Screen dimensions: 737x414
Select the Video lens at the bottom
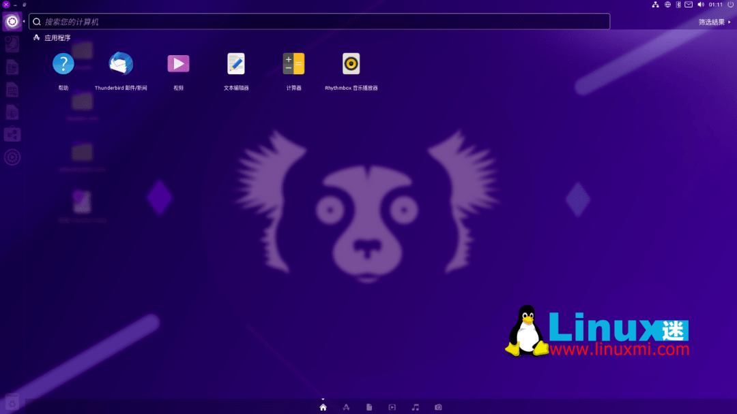392,407
